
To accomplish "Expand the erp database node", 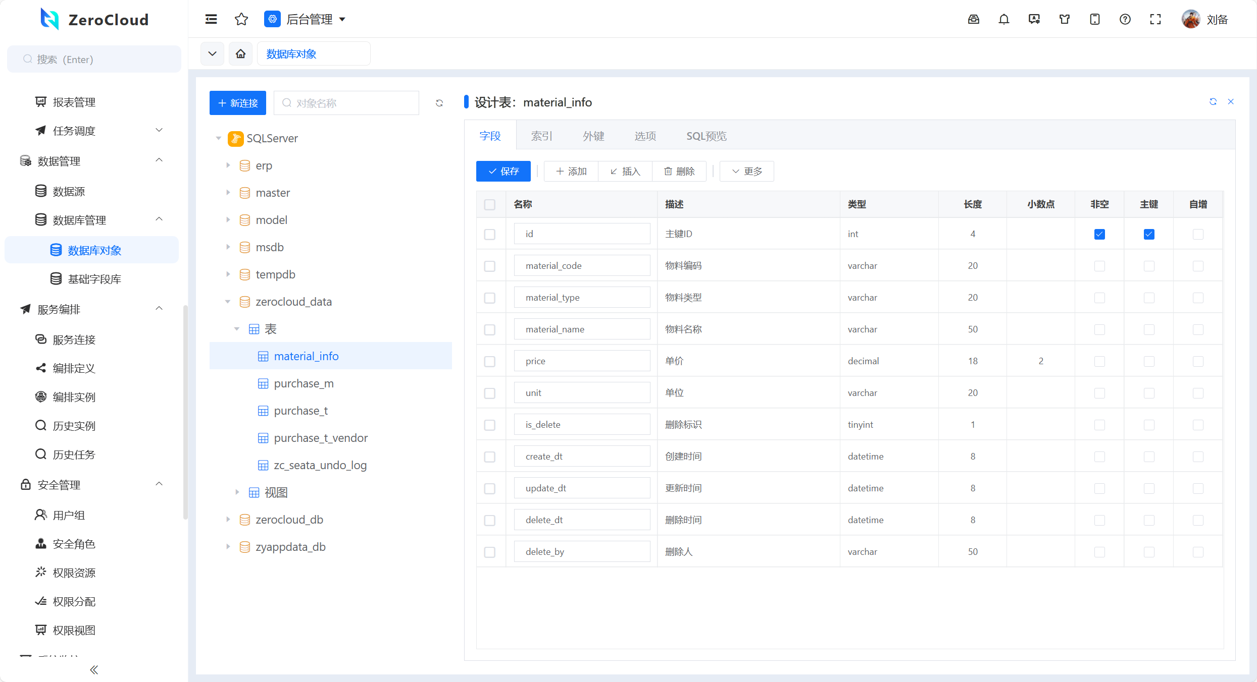I will [228, 165].
